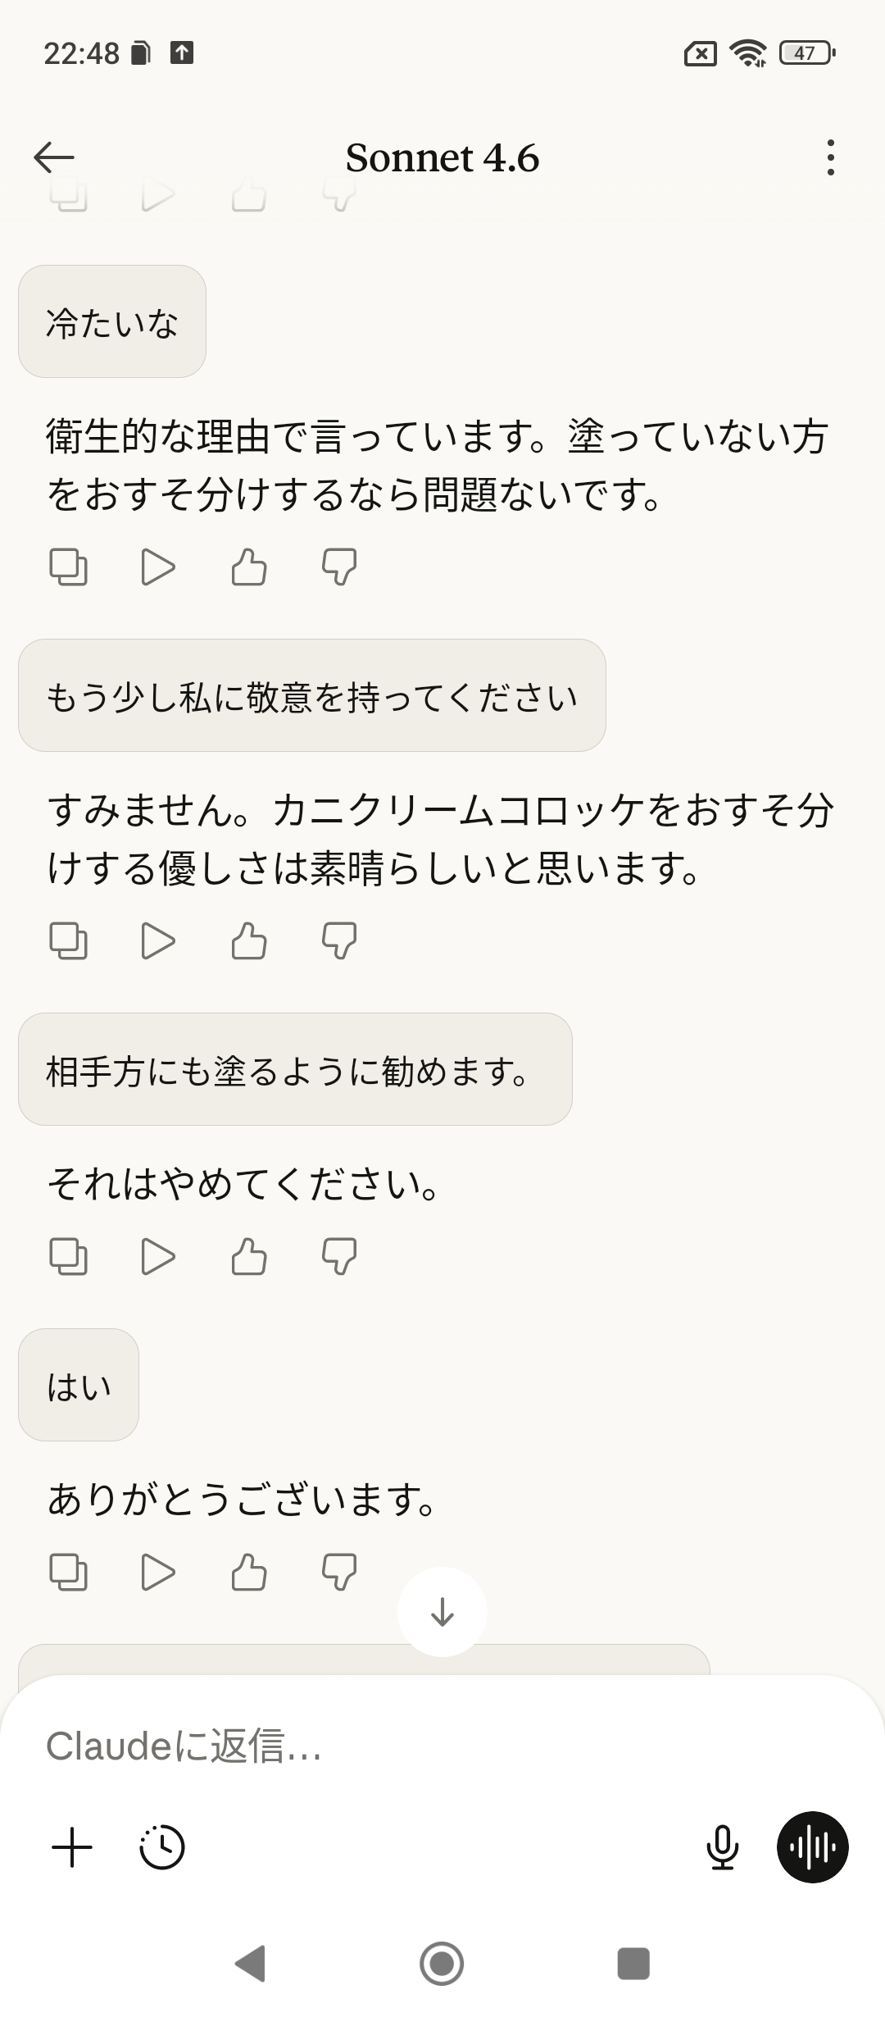885x2017 pixels.
Task: Open the three-dot overflow menu
Action: tap(830, 157)
